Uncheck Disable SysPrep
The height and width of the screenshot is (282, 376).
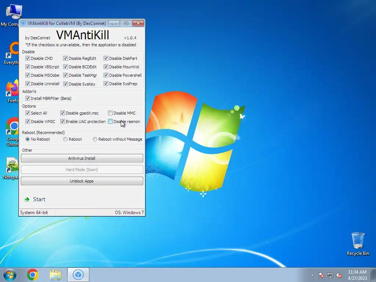pos(106,83)
